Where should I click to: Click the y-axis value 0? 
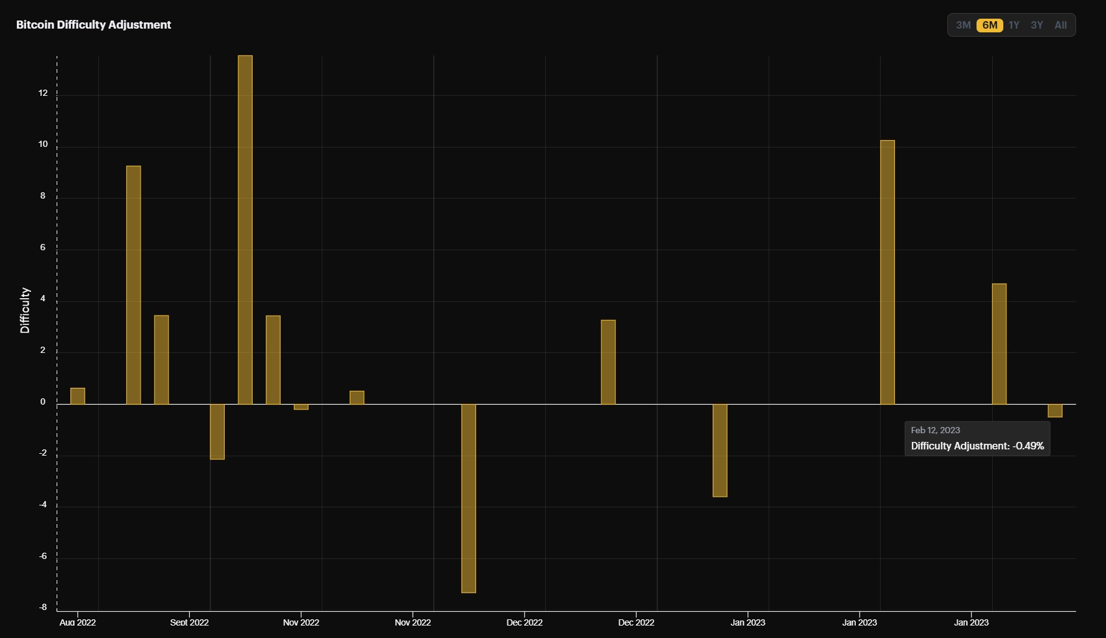[43, 402]
